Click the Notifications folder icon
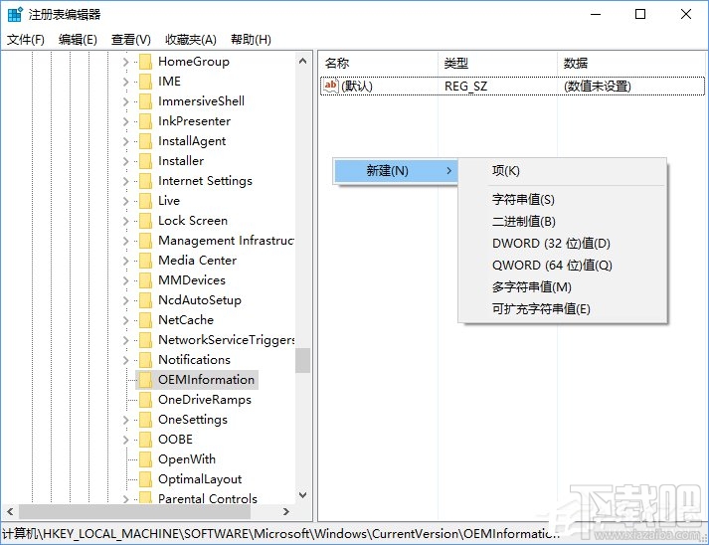Image resolution: width=709 pixels, height=545 pixels. (x=145, y=360)
